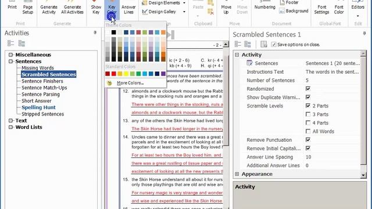Click the Footer document icon
Screen dimensions: 372x209
coord(282,2)
